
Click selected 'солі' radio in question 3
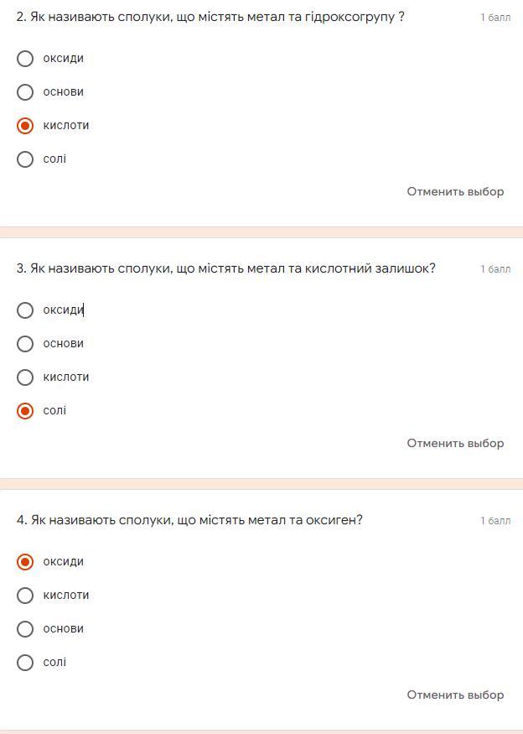point(25,411)
